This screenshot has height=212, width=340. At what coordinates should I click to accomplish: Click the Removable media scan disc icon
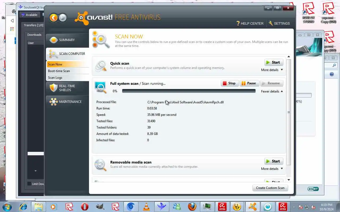[x=101, y=165]
